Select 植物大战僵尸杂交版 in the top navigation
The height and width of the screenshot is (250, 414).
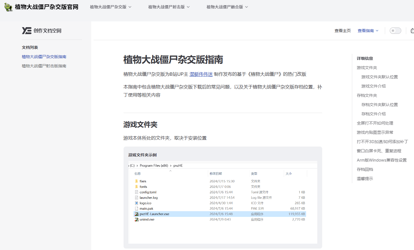[x=111, y=7]
